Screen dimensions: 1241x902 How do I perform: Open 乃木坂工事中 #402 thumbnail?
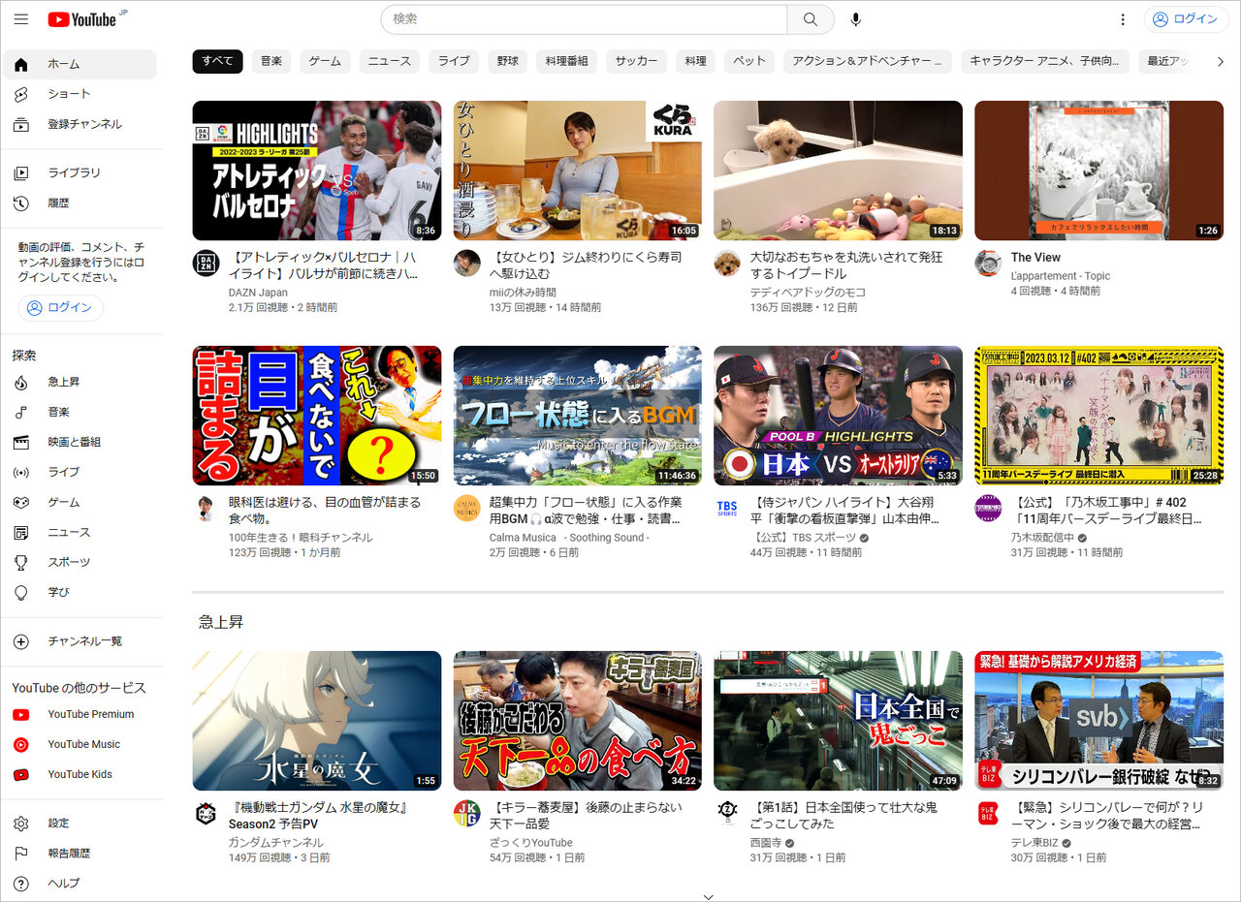click(x=1098, y=416)
